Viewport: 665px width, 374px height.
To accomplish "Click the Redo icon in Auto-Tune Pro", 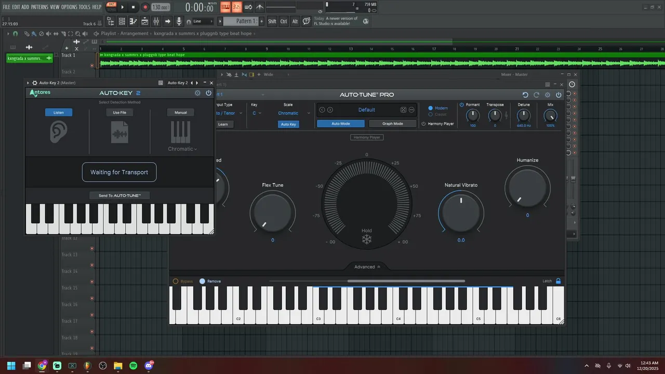I will click(536, 95).
